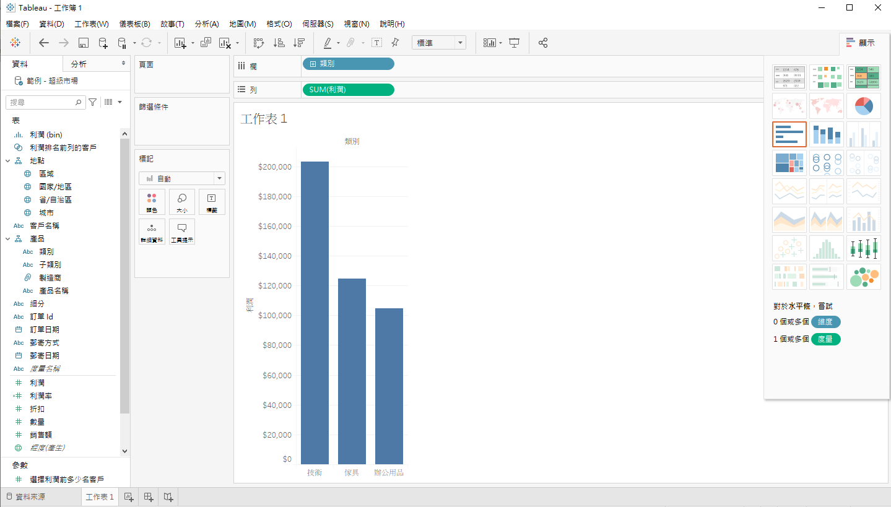Click the Swap rows and columns icon
The width and height of the screenshot is (891, 507).
tap(259, 43)
